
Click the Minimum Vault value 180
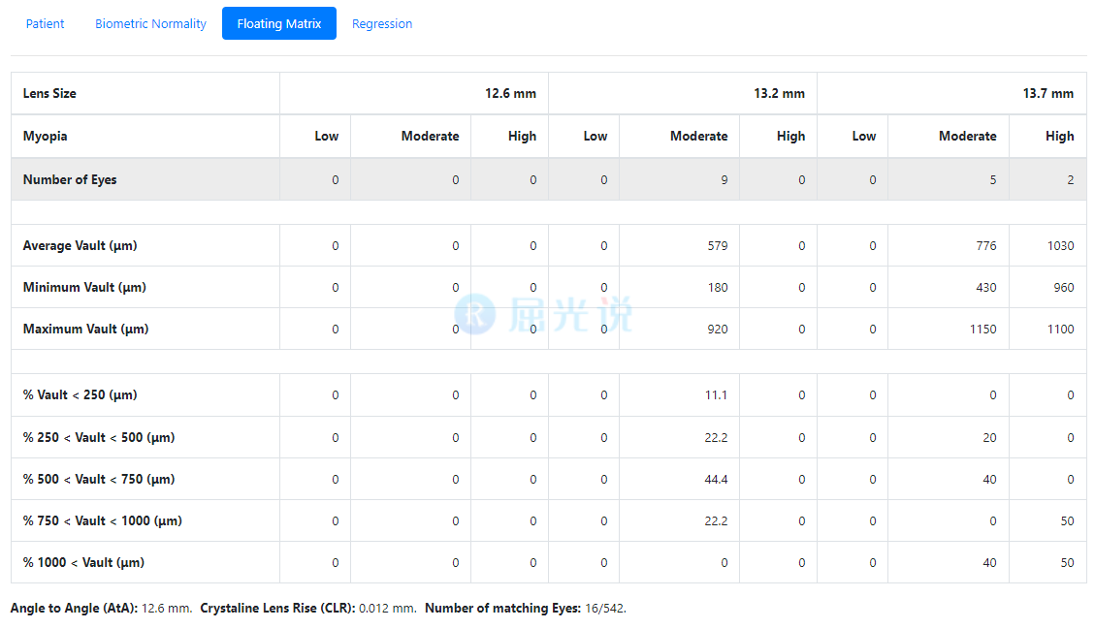(717, 288)
